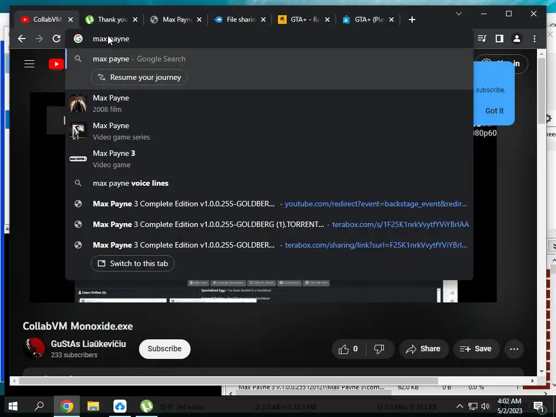556x417 pixels.
Task: Close the File sharing tab
Action: 263,20
